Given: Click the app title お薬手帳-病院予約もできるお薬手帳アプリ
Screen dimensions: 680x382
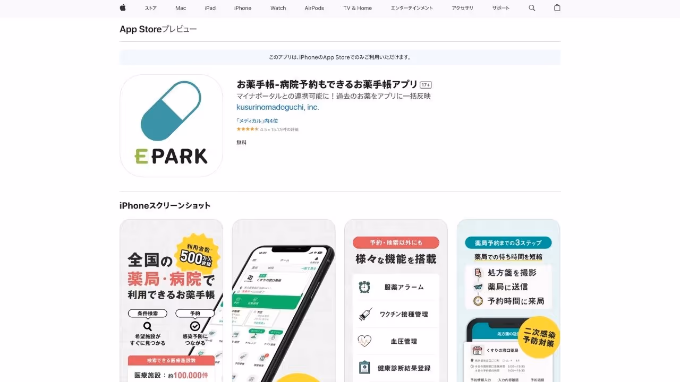Looking at the screenshot, I should [327, 84].
